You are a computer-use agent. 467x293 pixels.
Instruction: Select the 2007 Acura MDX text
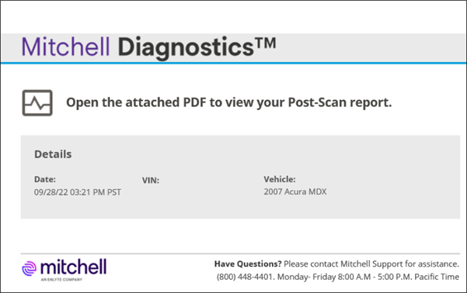coord(295,191)
